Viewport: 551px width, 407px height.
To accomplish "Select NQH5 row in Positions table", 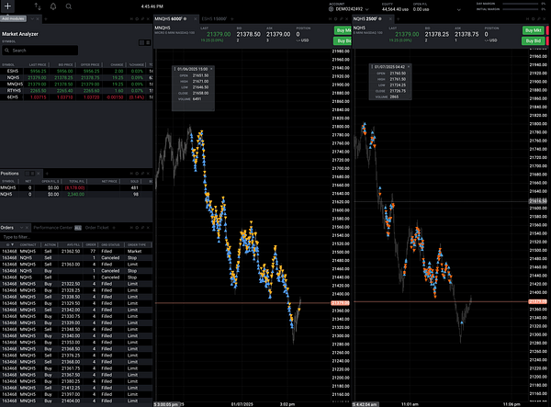I will point(76,194).
